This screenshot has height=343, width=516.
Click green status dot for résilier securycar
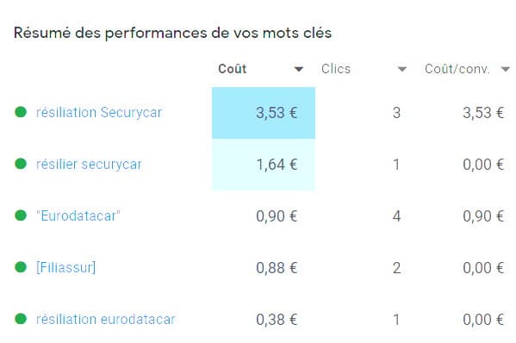coord(21,164)
